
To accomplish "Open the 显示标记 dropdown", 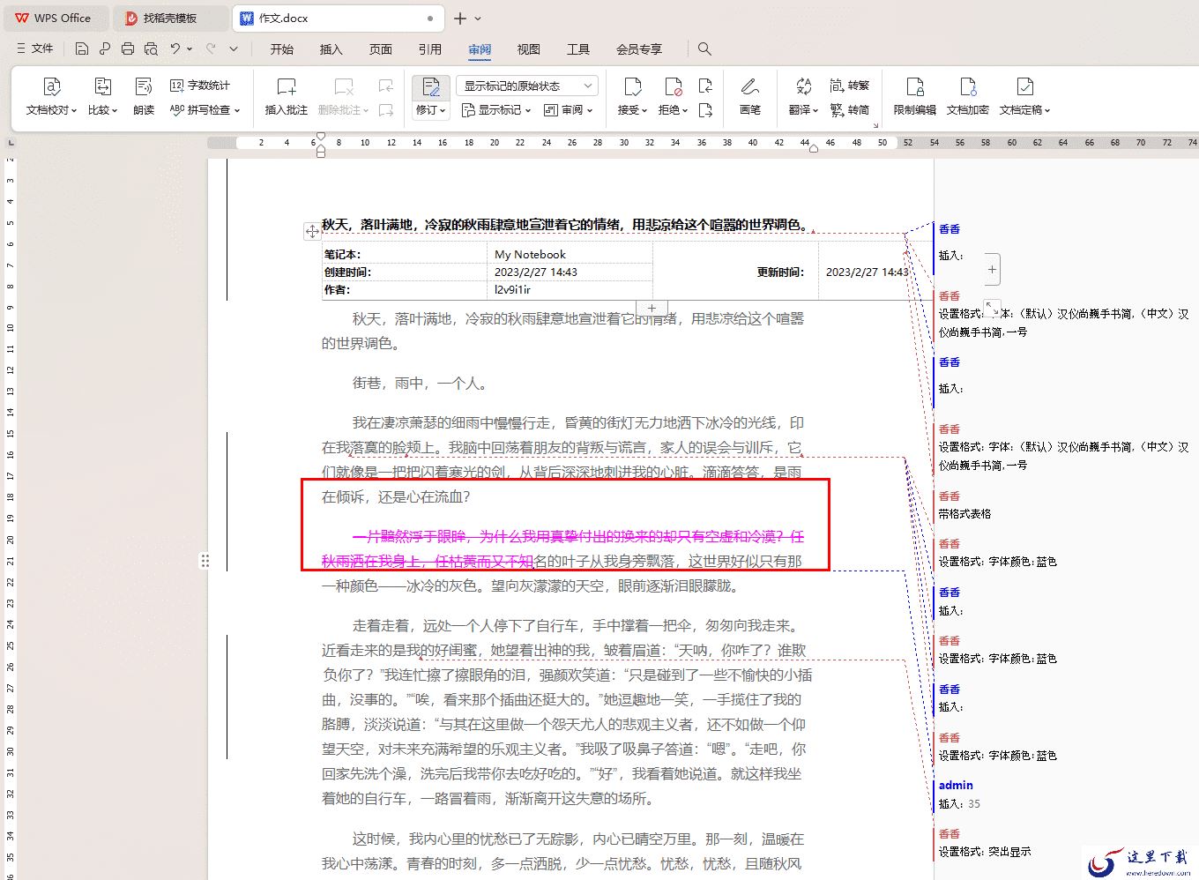I will coord(496,110).
